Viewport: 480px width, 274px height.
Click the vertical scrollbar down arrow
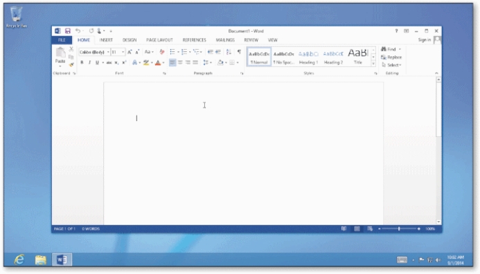[438, 222]
